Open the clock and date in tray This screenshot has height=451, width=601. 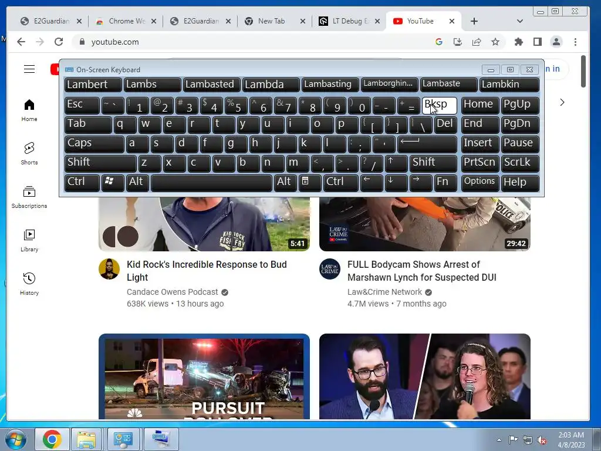point(571,440)
